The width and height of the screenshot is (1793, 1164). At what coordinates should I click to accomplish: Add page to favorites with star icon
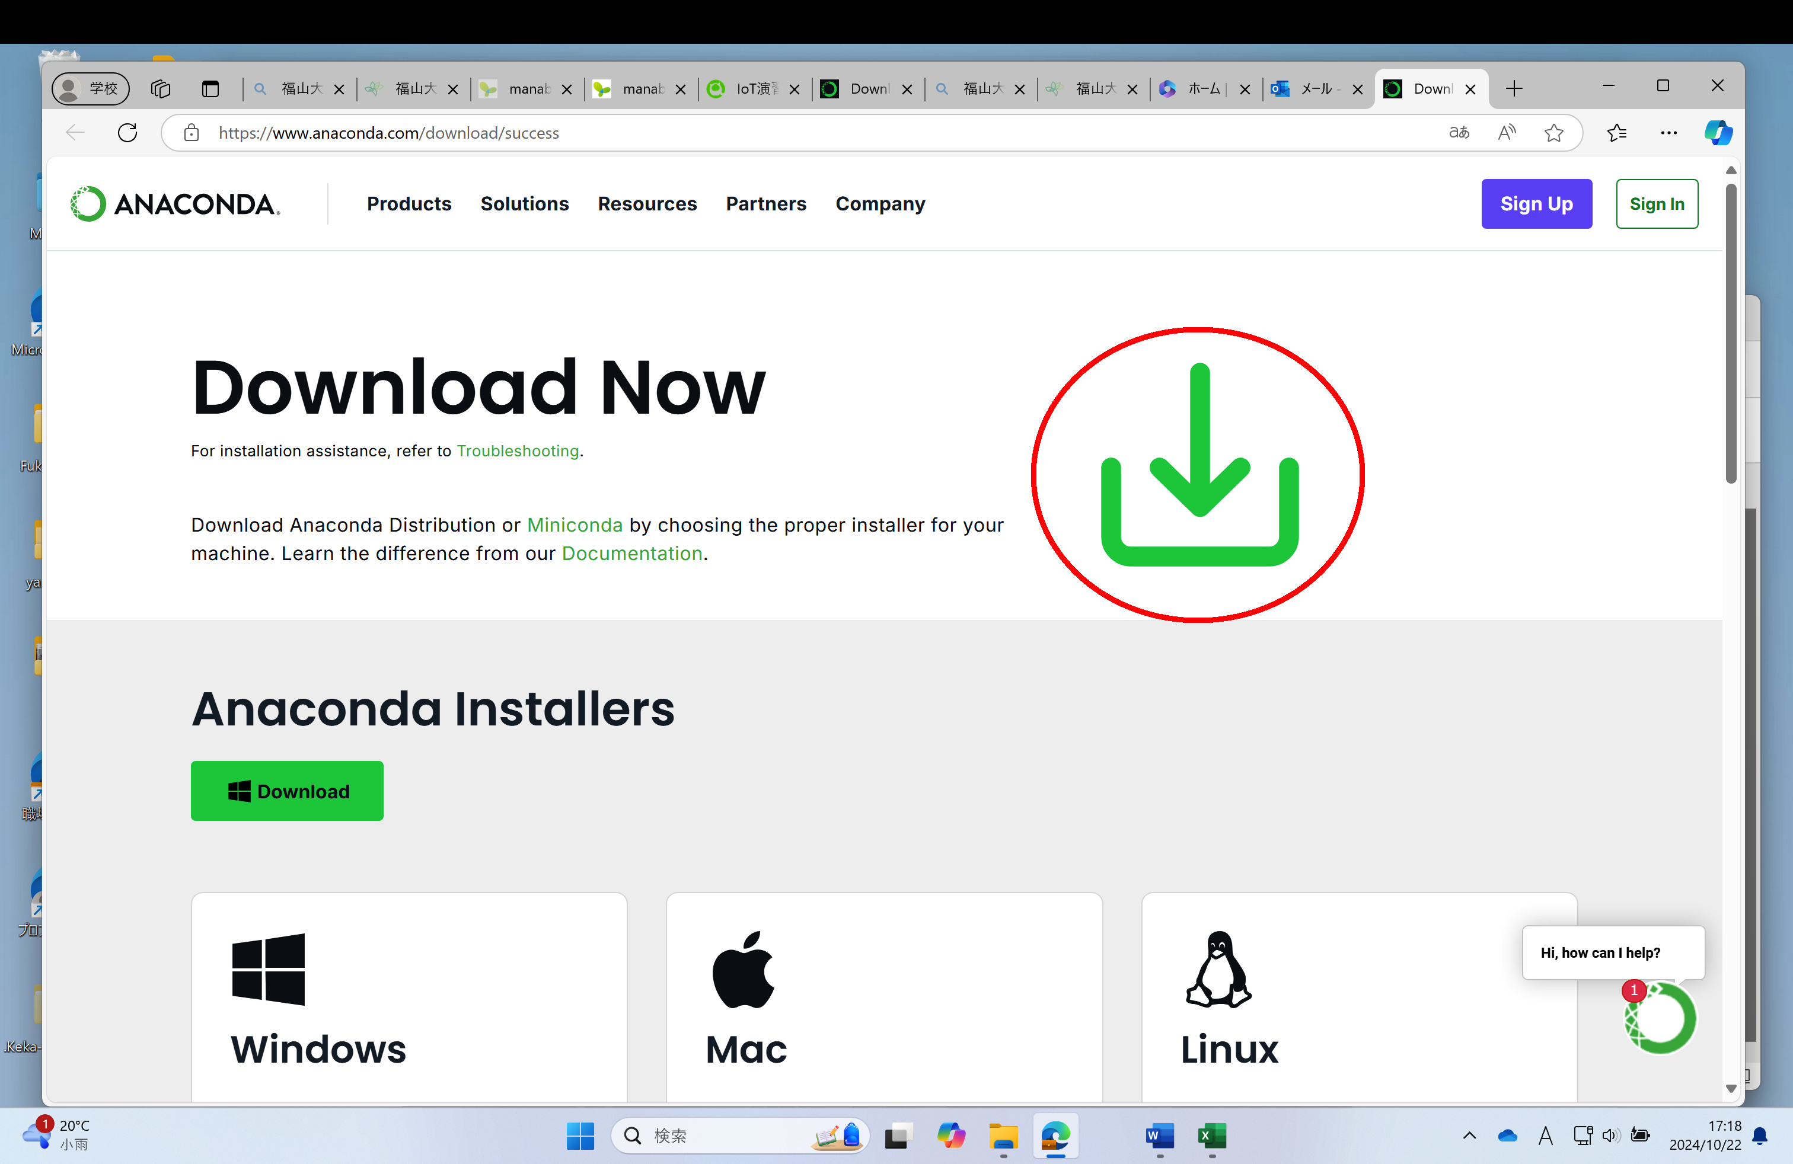coord(1553,133)
